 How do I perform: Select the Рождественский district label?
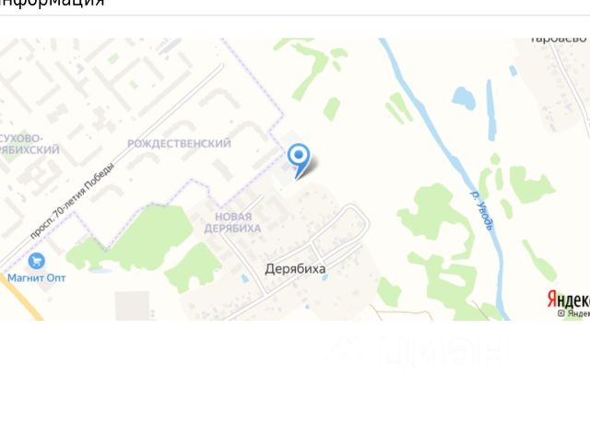(x=179, y=144)
